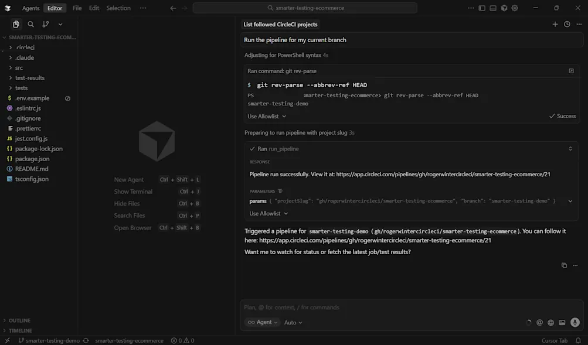Open the Selection menu
588x345 pixels.
tap(118, 8)
